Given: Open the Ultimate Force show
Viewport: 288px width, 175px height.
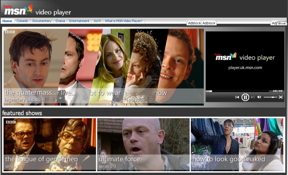Looking at the screenshot, I should coord(143,144).
